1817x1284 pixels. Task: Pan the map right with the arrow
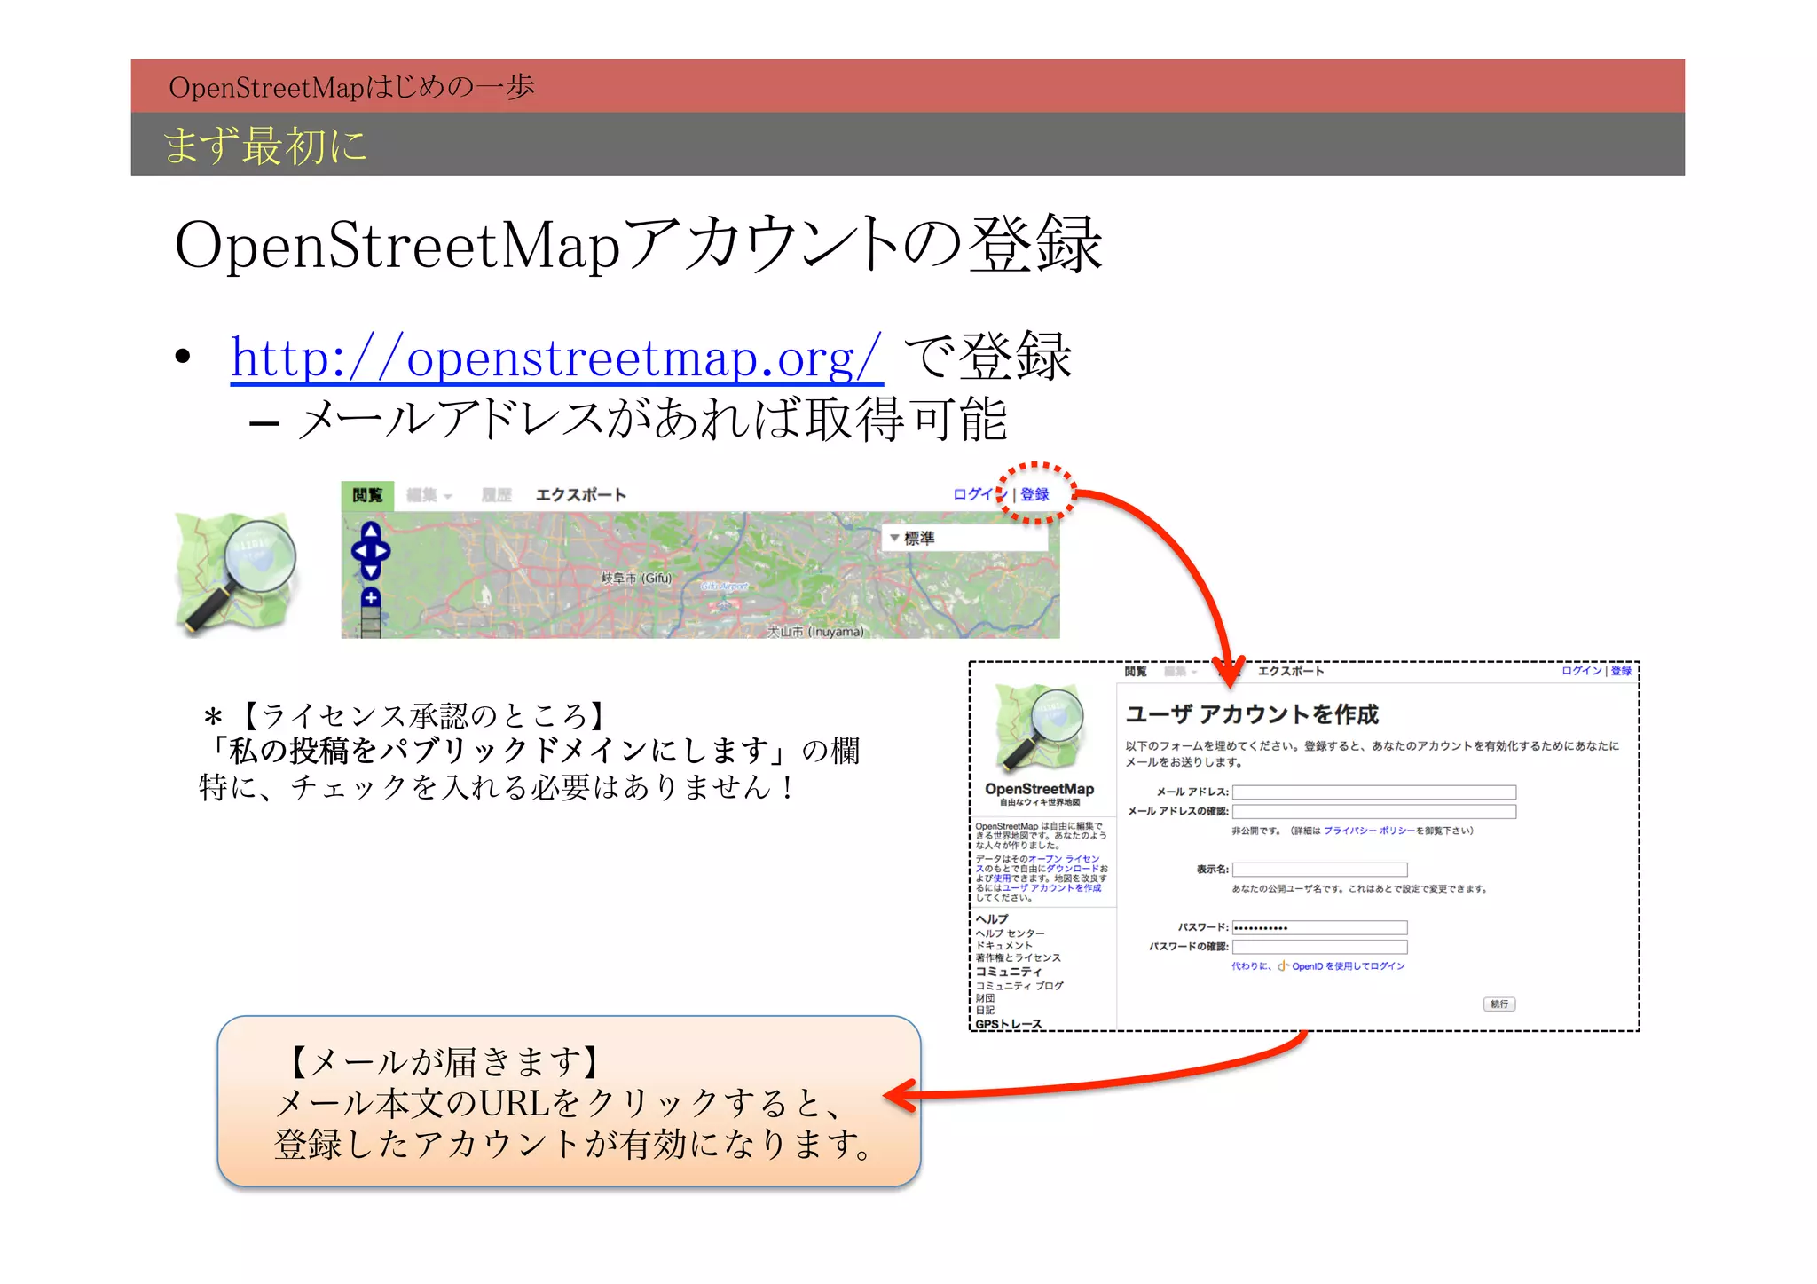coord(383,550)
